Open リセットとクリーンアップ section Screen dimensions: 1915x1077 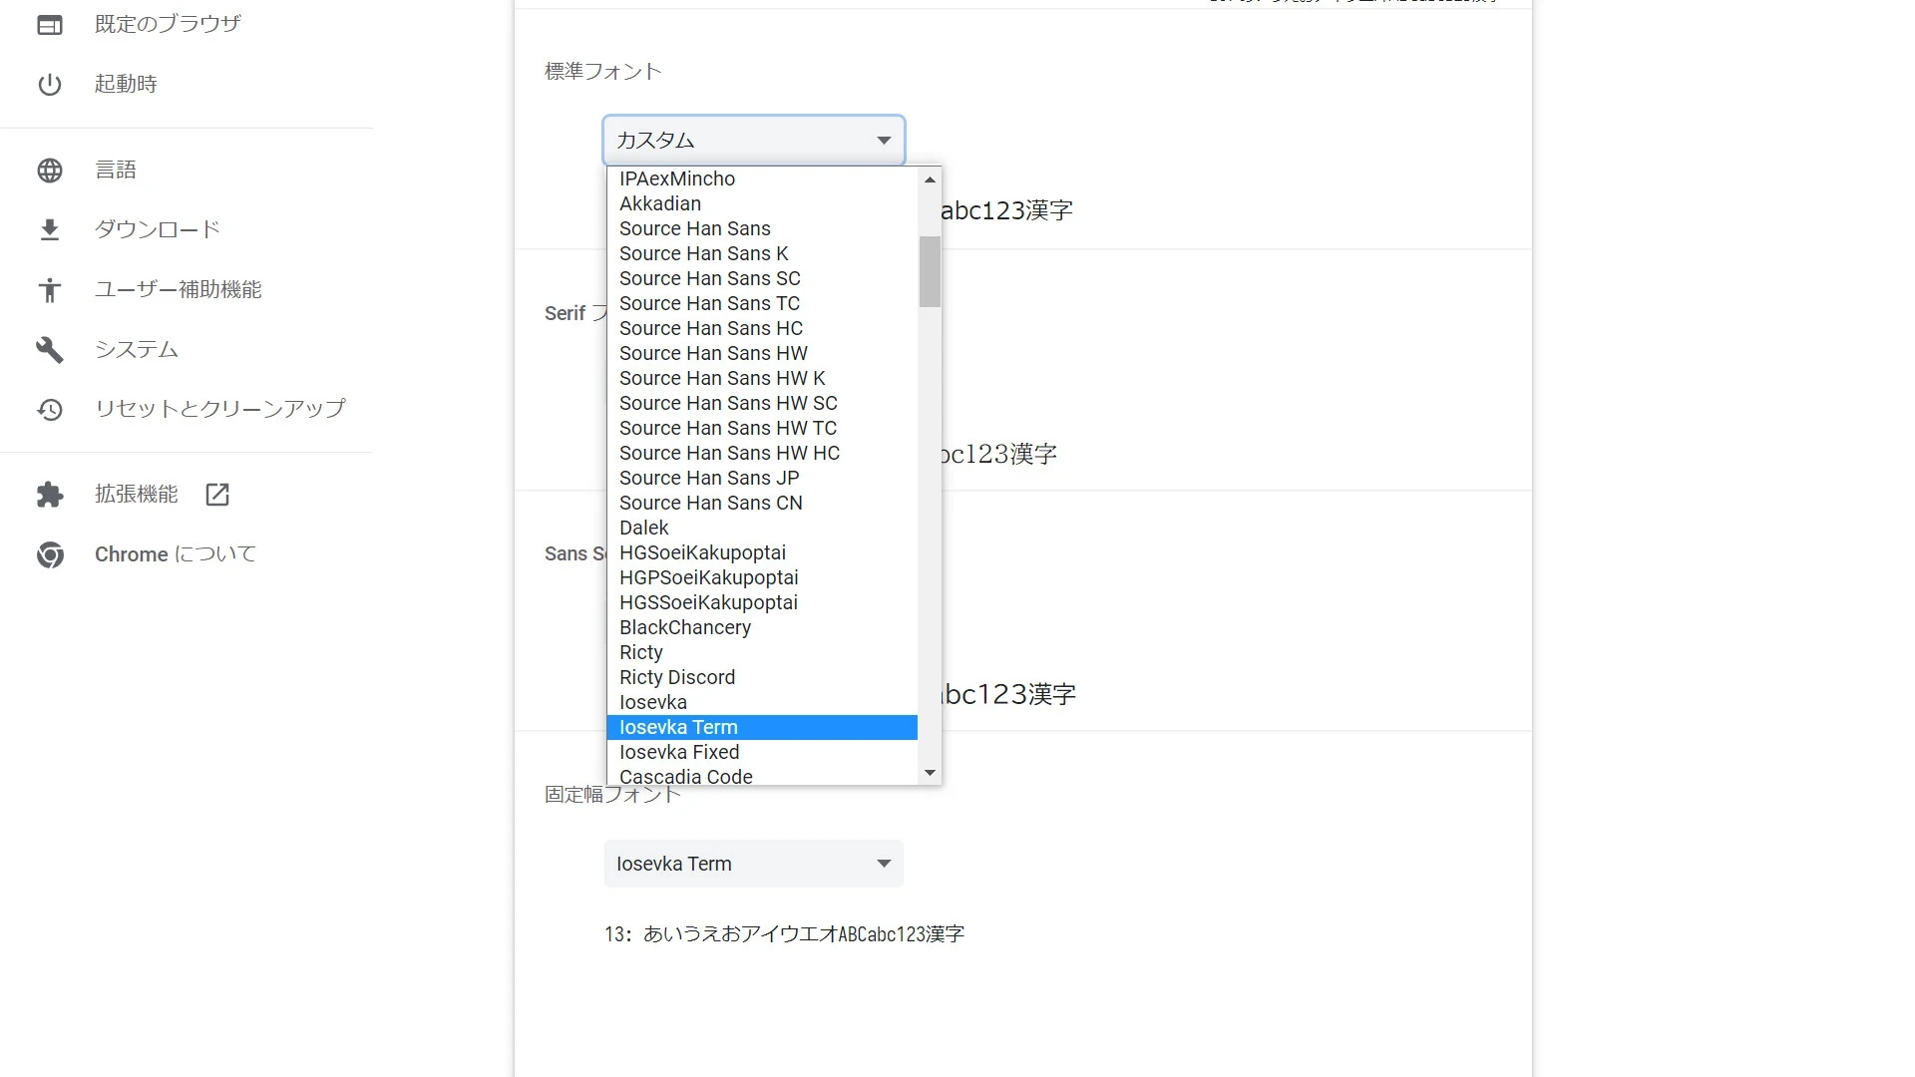[220, 408]
